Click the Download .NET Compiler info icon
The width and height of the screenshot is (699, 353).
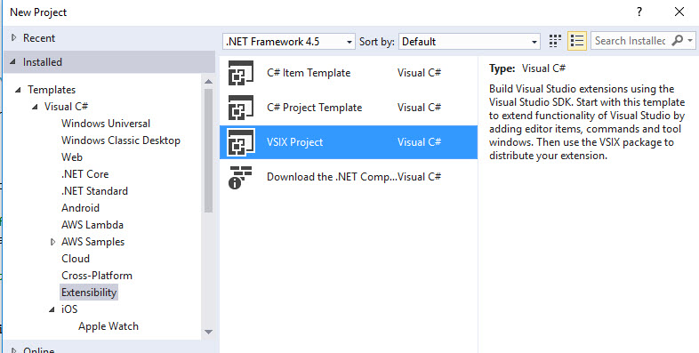tap(240, 177)
